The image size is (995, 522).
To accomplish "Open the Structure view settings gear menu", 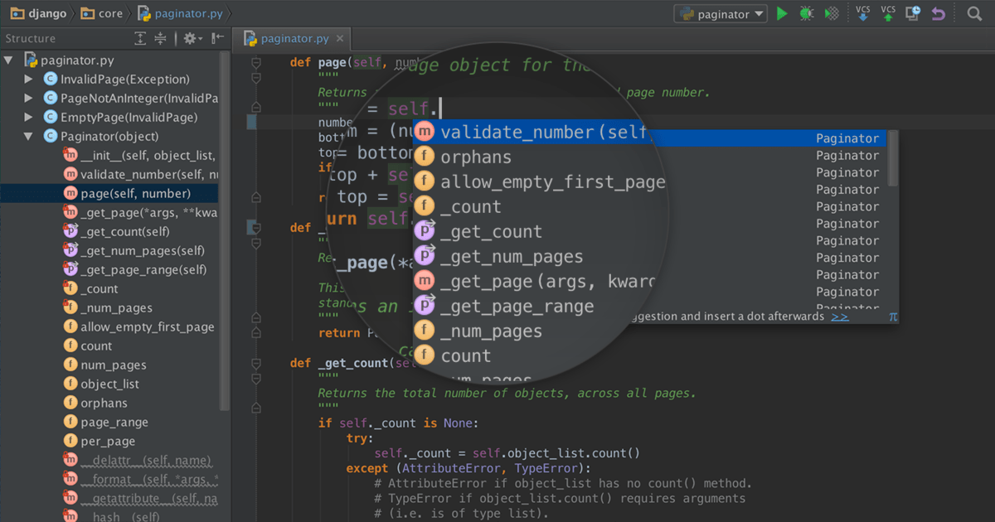I will tap(189, 38).
